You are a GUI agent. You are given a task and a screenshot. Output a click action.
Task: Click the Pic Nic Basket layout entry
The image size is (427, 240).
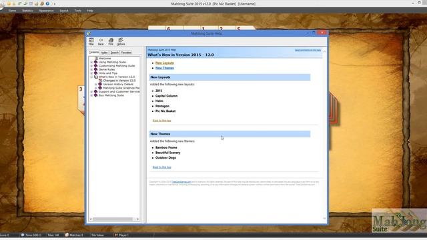tap(165, 111)
